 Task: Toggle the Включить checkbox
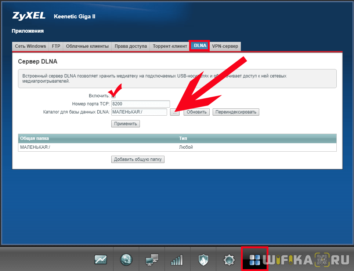[113, 96]
